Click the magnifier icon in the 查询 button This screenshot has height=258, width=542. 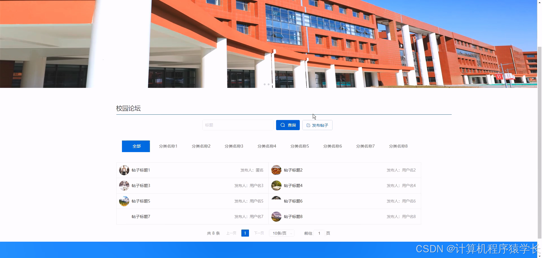click(283, 125)
